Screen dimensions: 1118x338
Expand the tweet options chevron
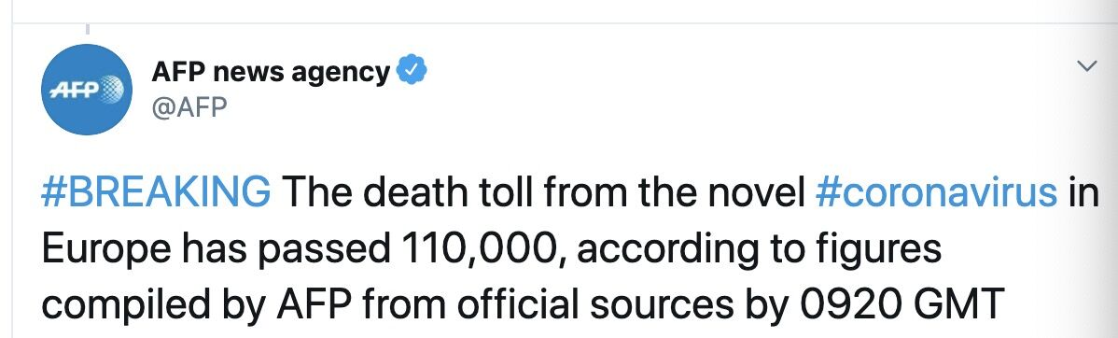click(x=1086, y=66)
